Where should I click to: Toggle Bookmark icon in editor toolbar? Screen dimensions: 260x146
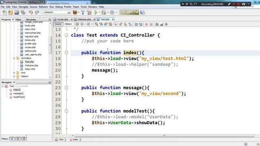(x=130, y=24)
